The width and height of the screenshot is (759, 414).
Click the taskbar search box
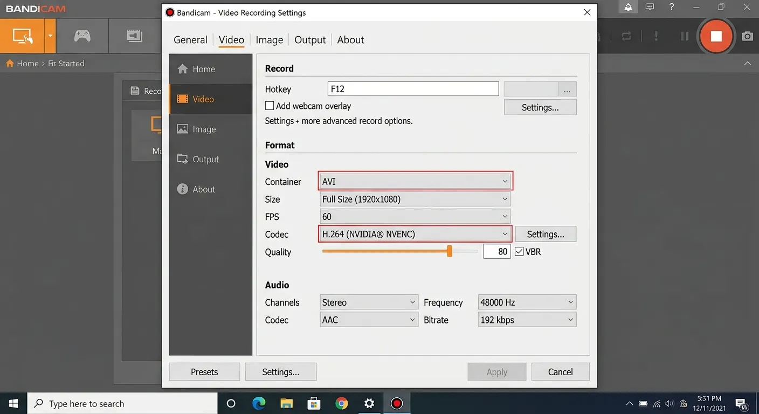(122, 403)
